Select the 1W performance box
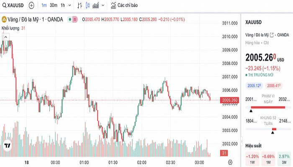 pos(252,158)
